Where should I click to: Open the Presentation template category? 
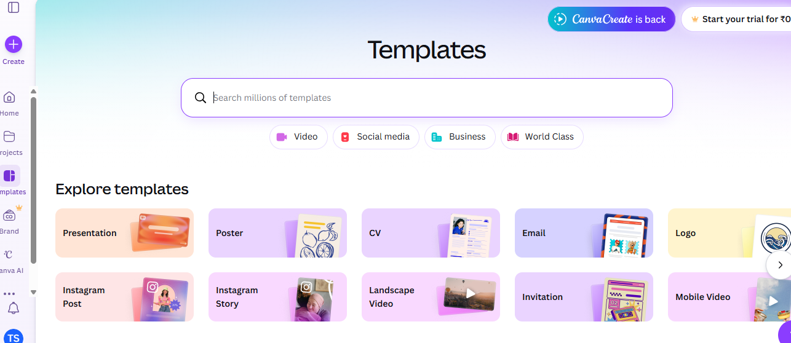pyautogui.click(x=124, y=233)
